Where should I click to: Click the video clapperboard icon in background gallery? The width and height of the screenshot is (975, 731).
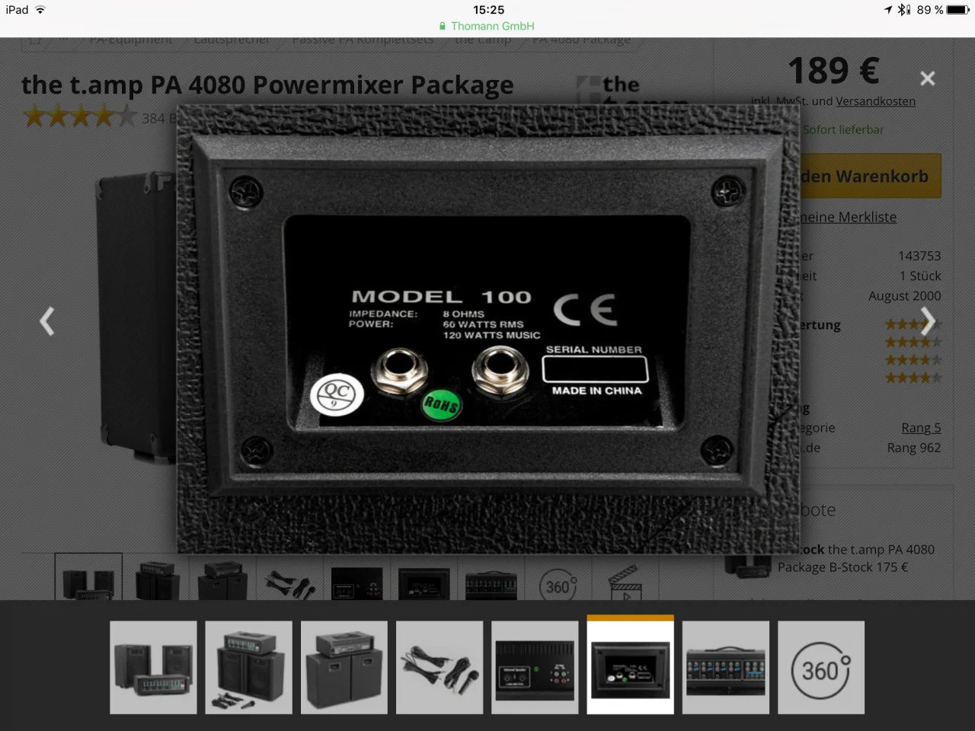coord(625,583)
